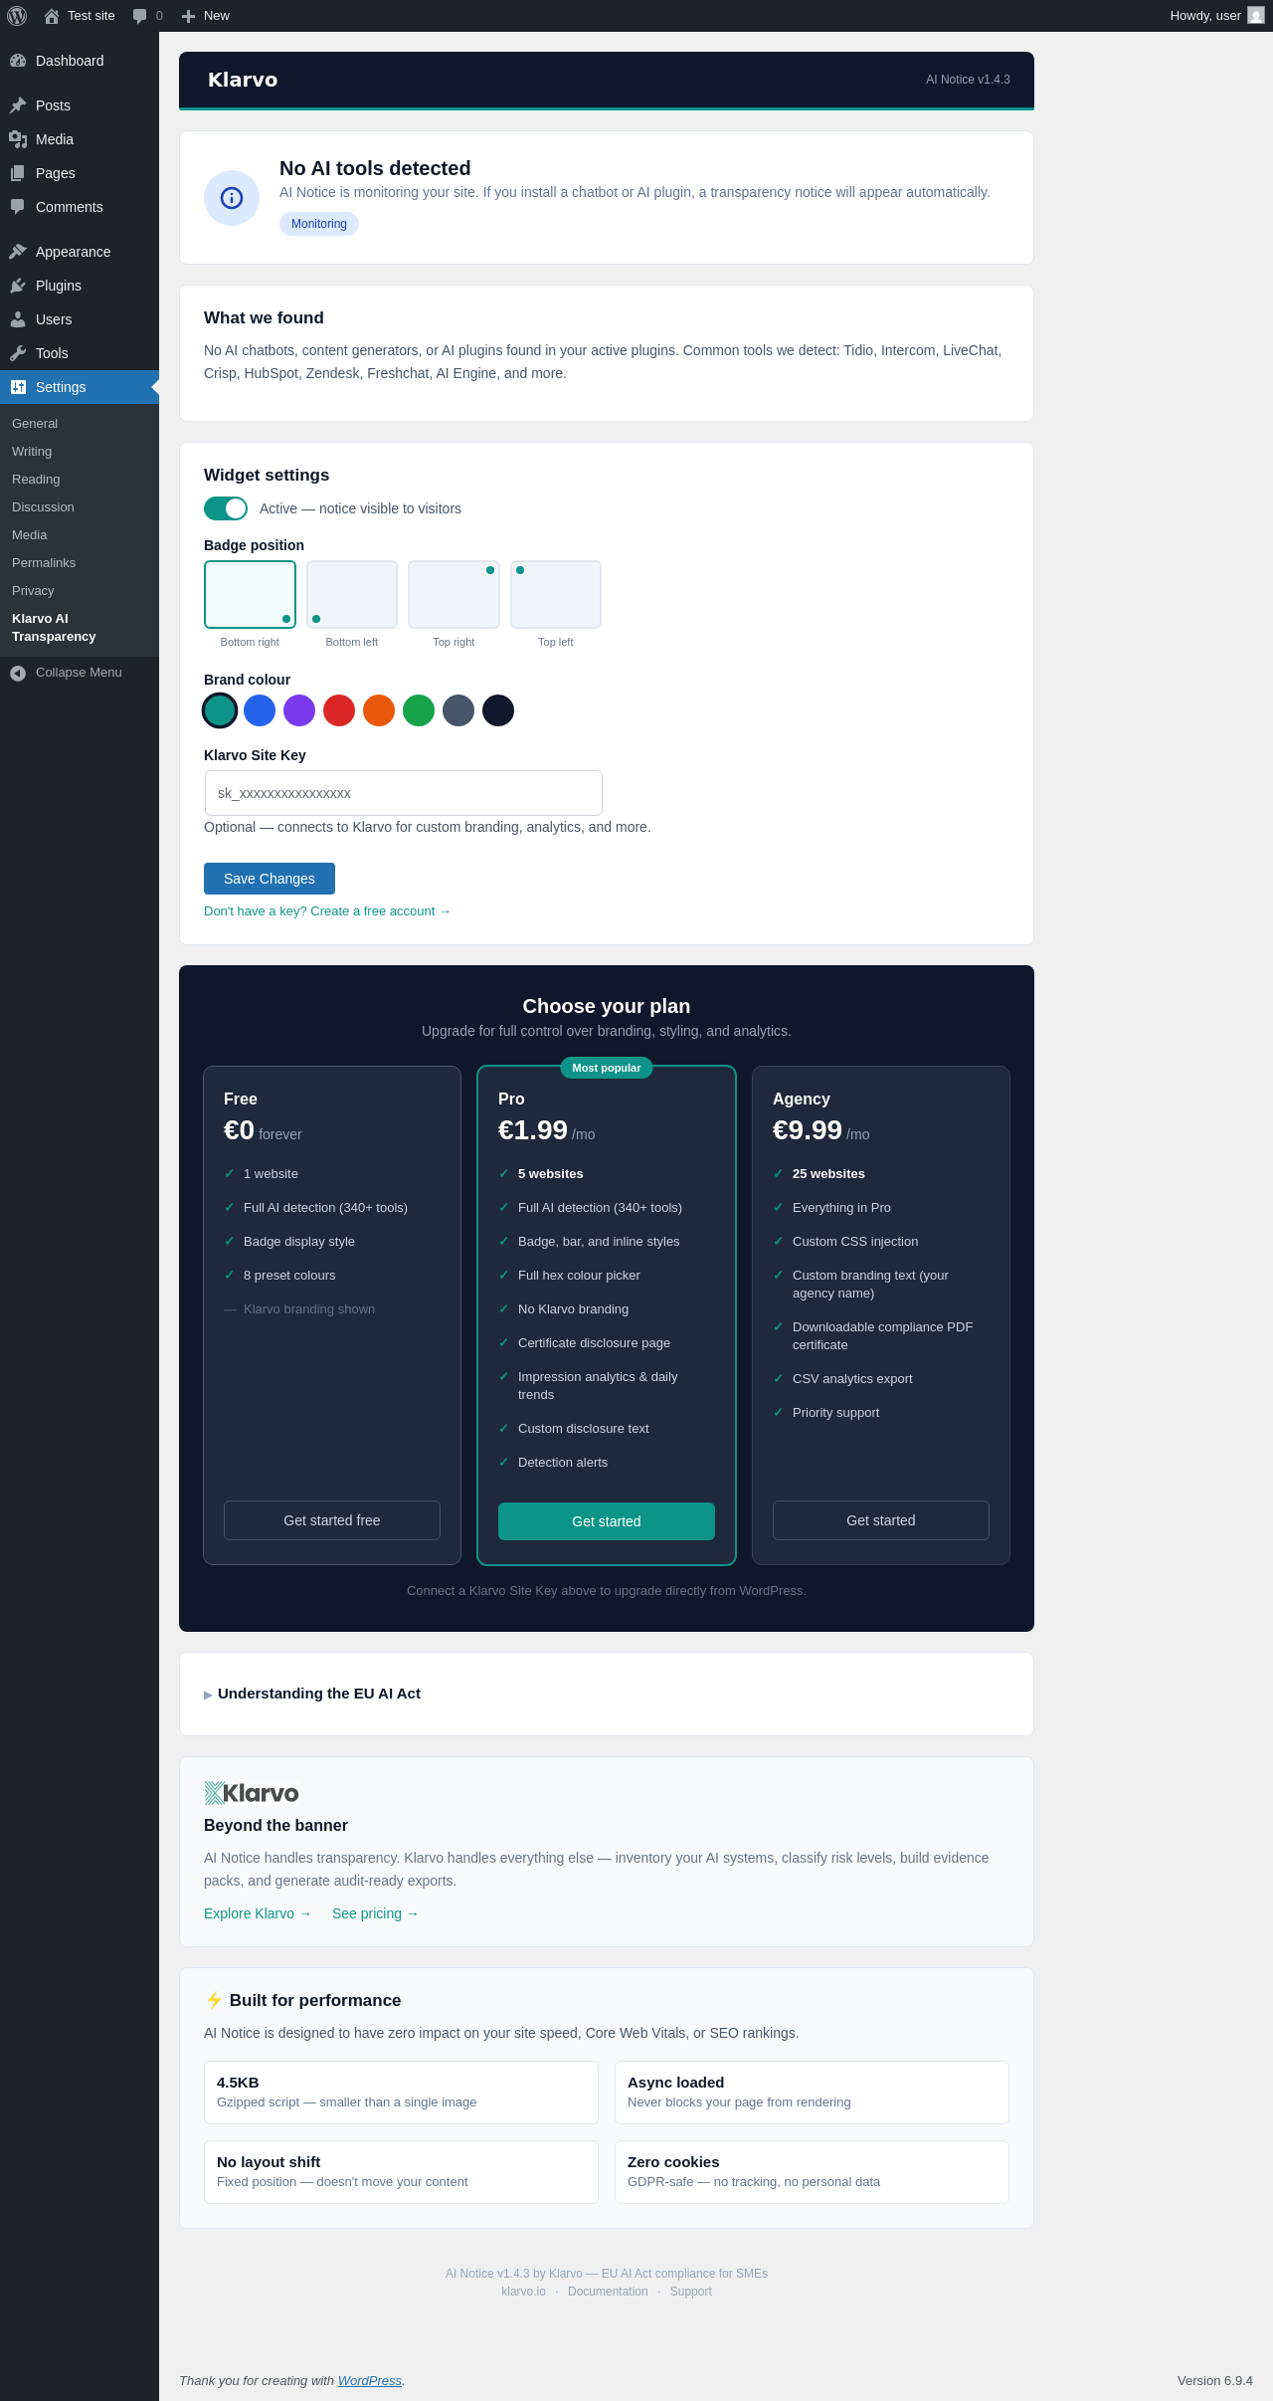Image resolution: width=1273 pixels, height=2401 pixels.
Task: Click the user avatar icon
Action: (x=1256, y=16)
